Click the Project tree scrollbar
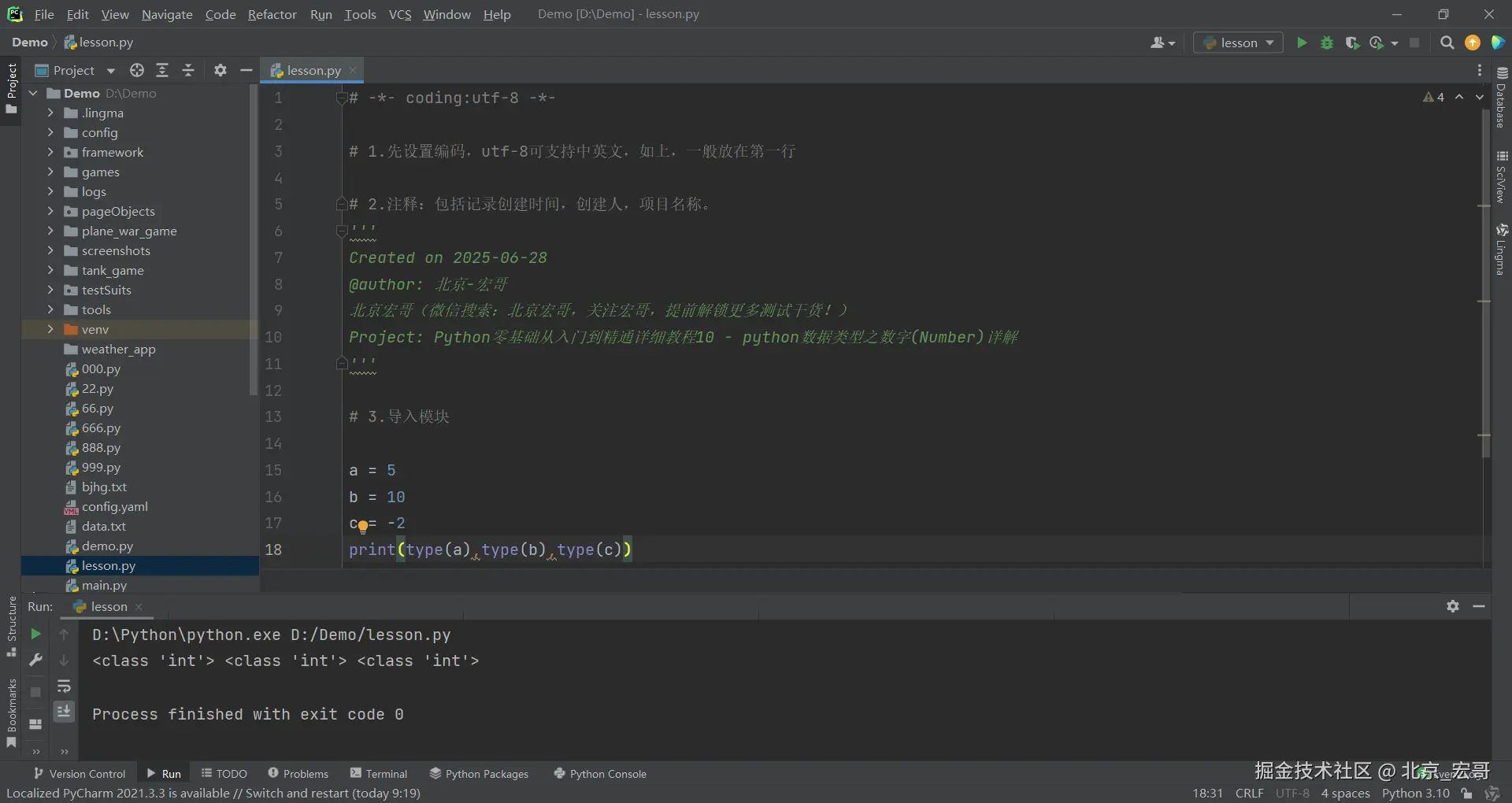The height and width of the screenshot is (803, 1512). click(x=254, y=240)
